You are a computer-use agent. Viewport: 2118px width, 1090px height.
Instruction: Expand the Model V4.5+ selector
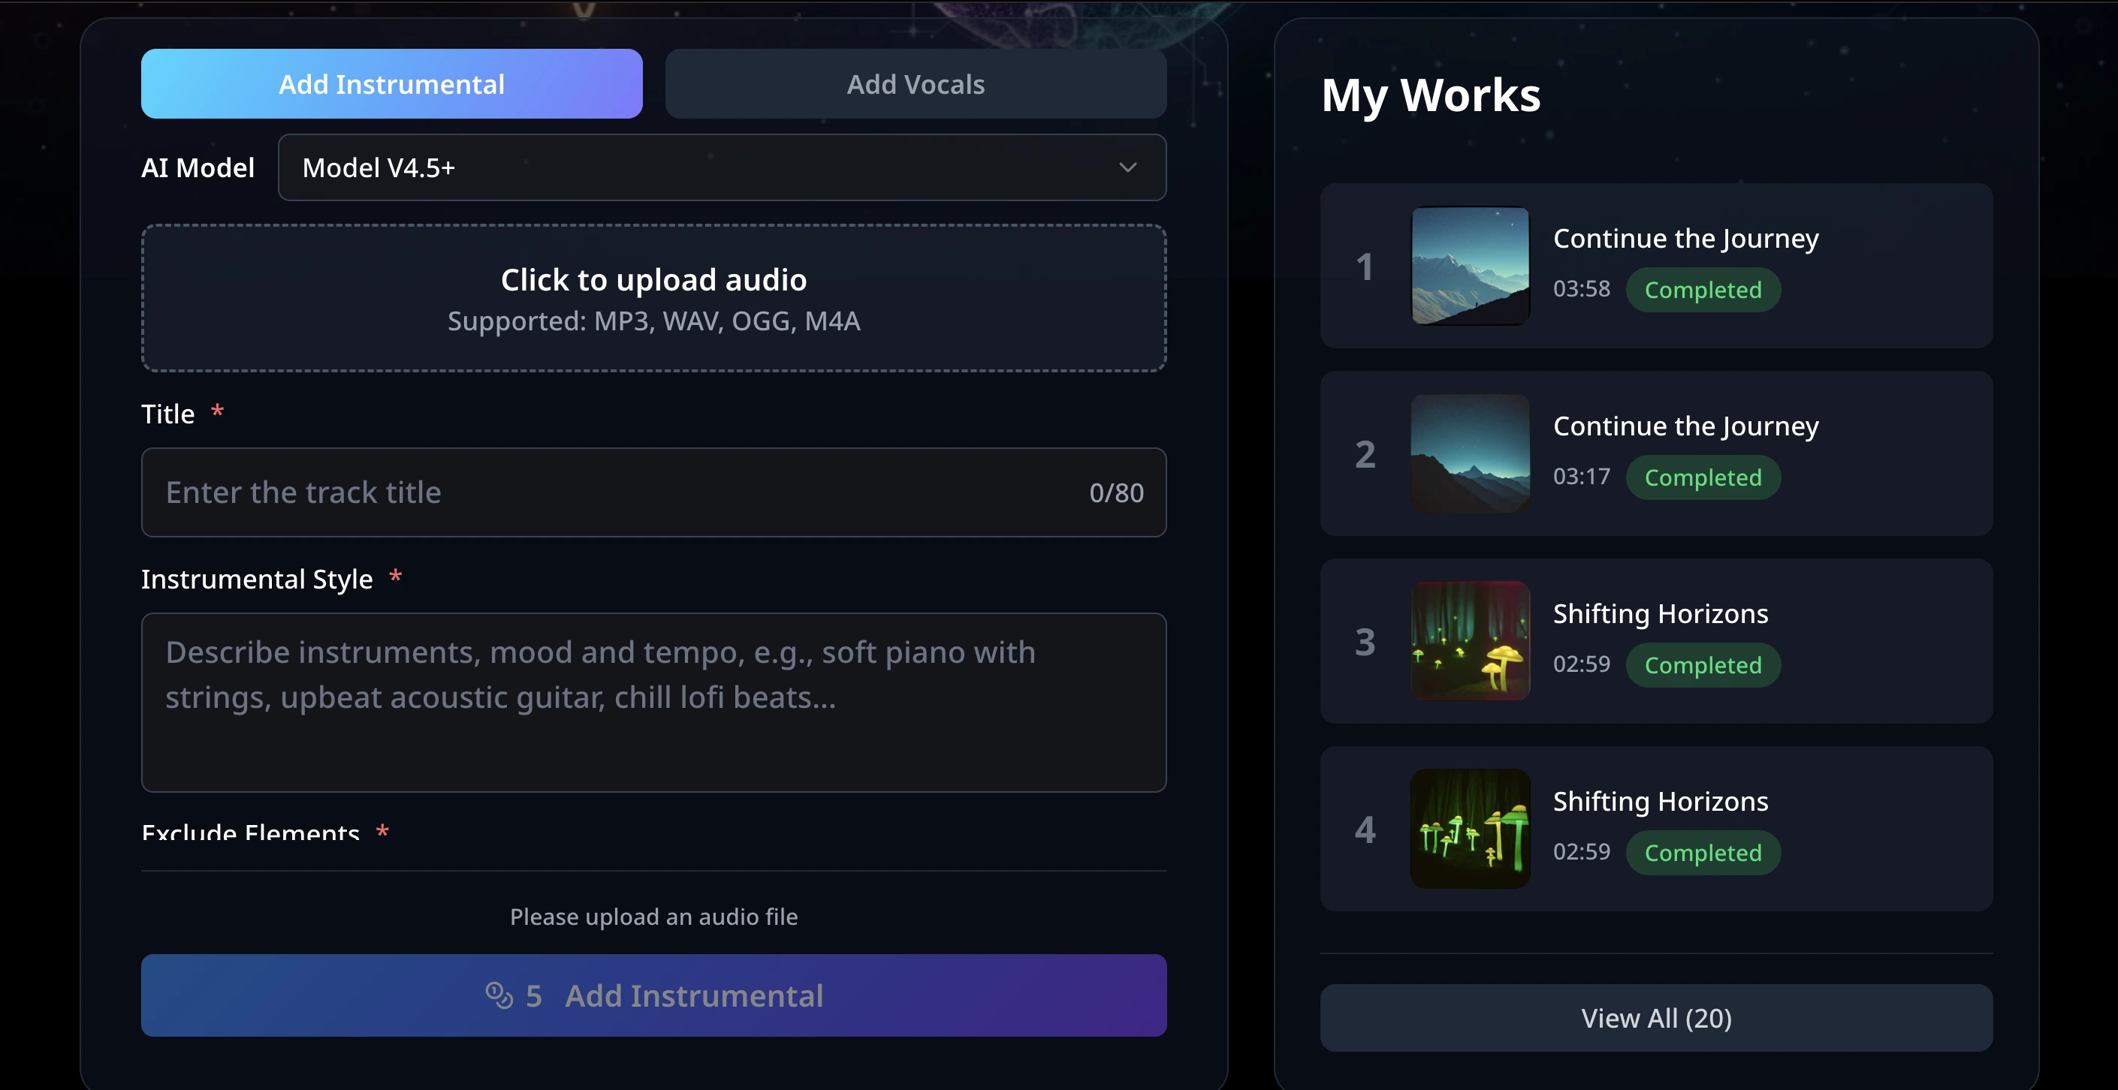click(x=722, y=167)
